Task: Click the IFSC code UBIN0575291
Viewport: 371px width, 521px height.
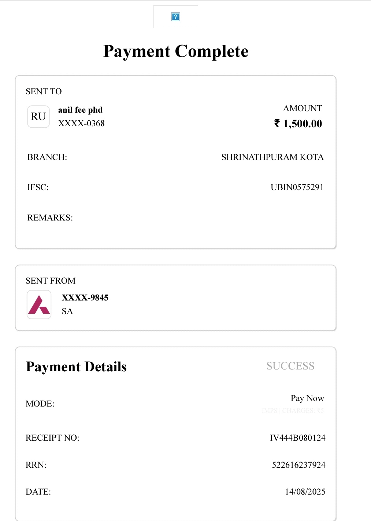Action: click(x=297, y=187)
